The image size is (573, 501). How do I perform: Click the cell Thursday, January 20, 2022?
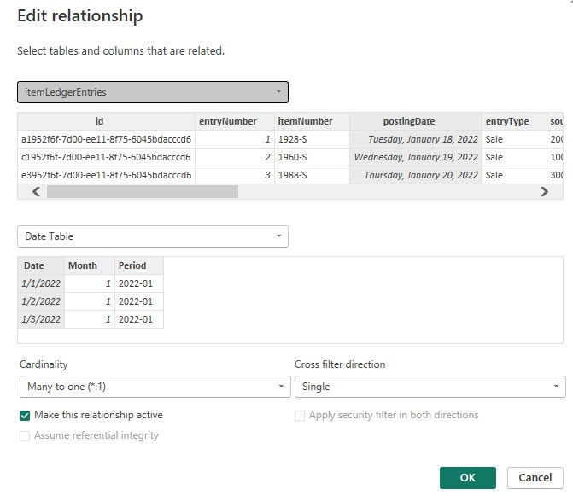[x=416, y=175]
